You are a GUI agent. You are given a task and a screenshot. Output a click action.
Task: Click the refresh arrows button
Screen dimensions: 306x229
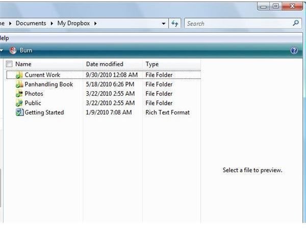pyautogui.click(x=174, y=23)
